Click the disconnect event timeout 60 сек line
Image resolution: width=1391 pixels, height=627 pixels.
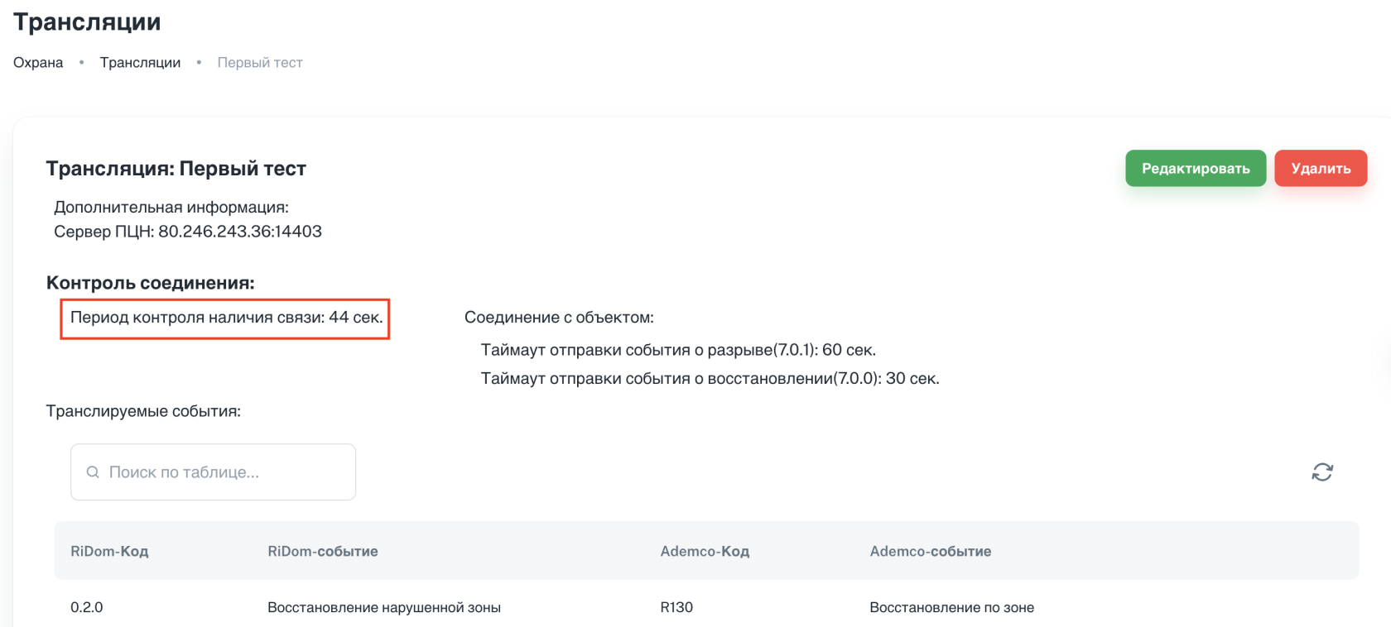pyautogui.click(x=678, y=350)
